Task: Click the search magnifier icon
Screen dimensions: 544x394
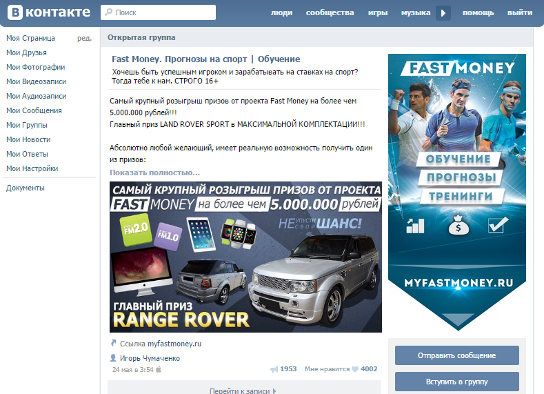Action: point(109,12)
